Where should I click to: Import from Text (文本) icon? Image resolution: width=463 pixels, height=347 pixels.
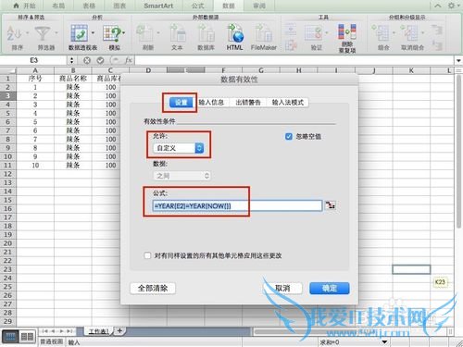pos(177,33)
